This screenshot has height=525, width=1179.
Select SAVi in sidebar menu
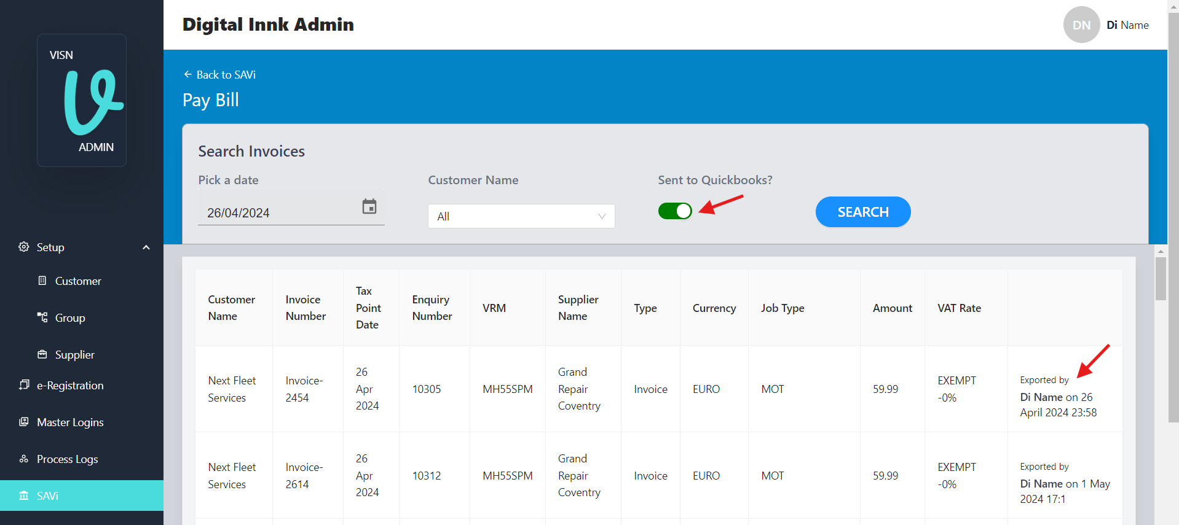(x=82, y=496)
